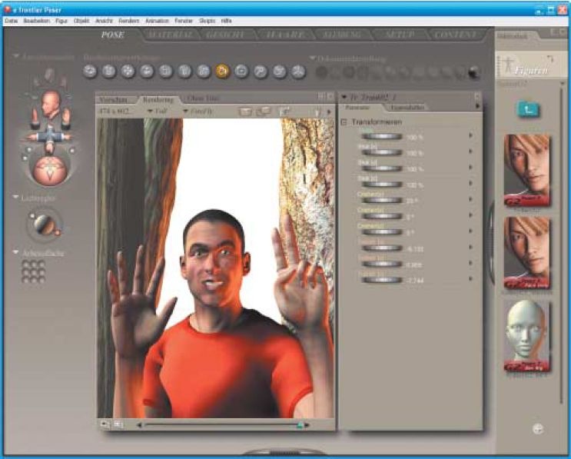The image size is (571, 459).
Task: Click the gold highlighted editing tool
Action: [x=223, y=72]
